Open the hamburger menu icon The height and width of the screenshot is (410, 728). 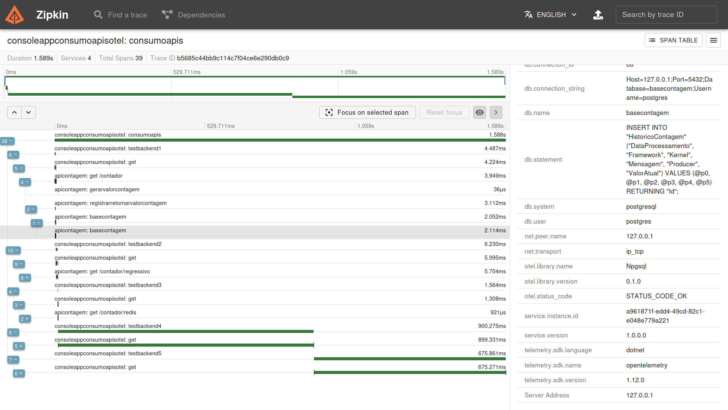[713, 40]
